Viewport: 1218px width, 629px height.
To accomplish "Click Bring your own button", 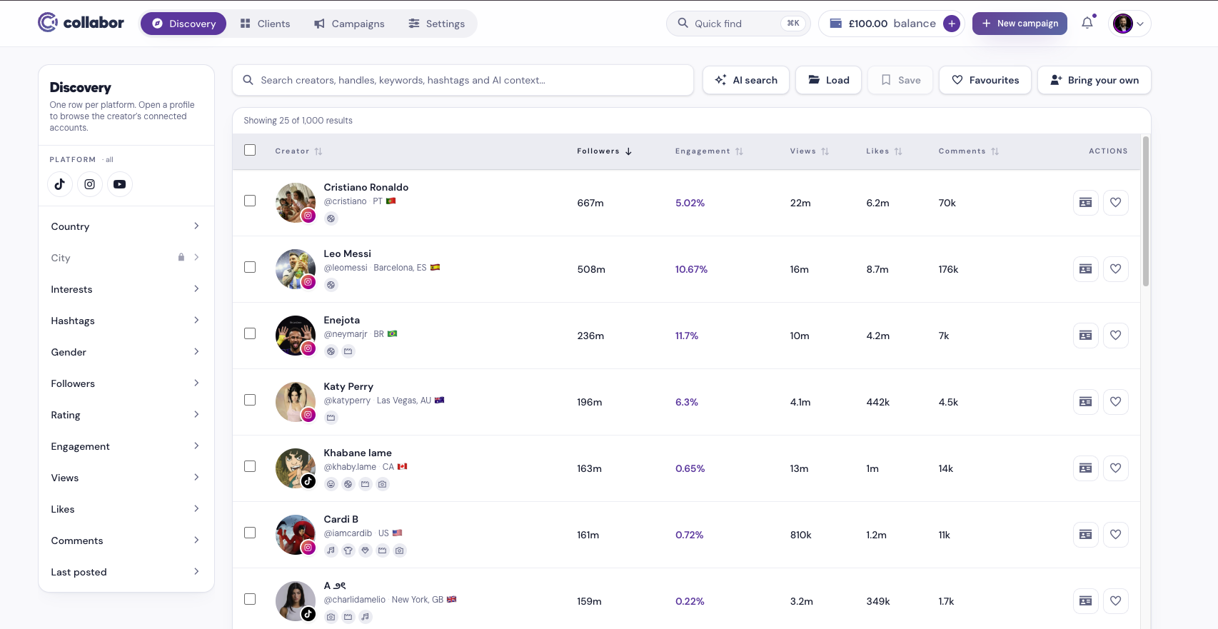I will 1094,80.
